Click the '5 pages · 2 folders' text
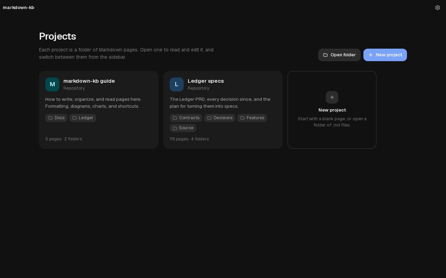Viewport: 446px width, 278px height. [x=64, y=139]
